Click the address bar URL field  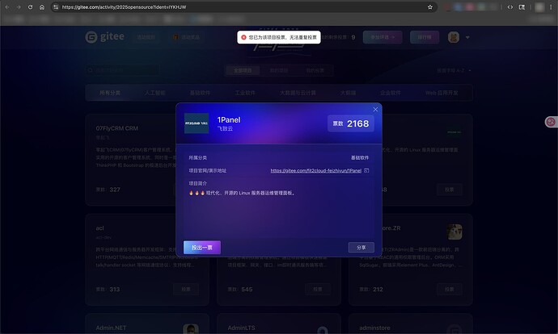click(x=243, y=6)
